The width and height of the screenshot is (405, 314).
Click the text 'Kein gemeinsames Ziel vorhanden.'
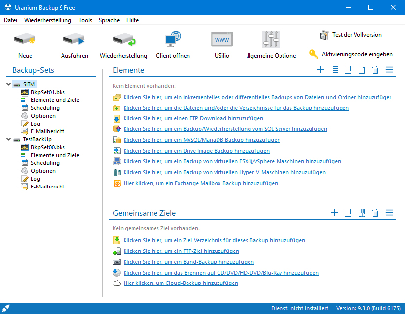coord(156,228)
